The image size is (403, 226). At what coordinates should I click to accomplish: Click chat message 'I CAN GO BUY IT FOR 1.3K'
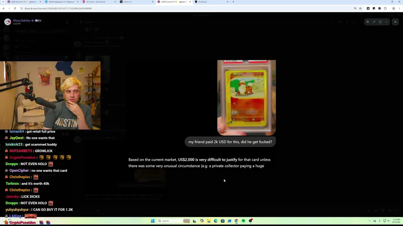[x=52, y=210]
